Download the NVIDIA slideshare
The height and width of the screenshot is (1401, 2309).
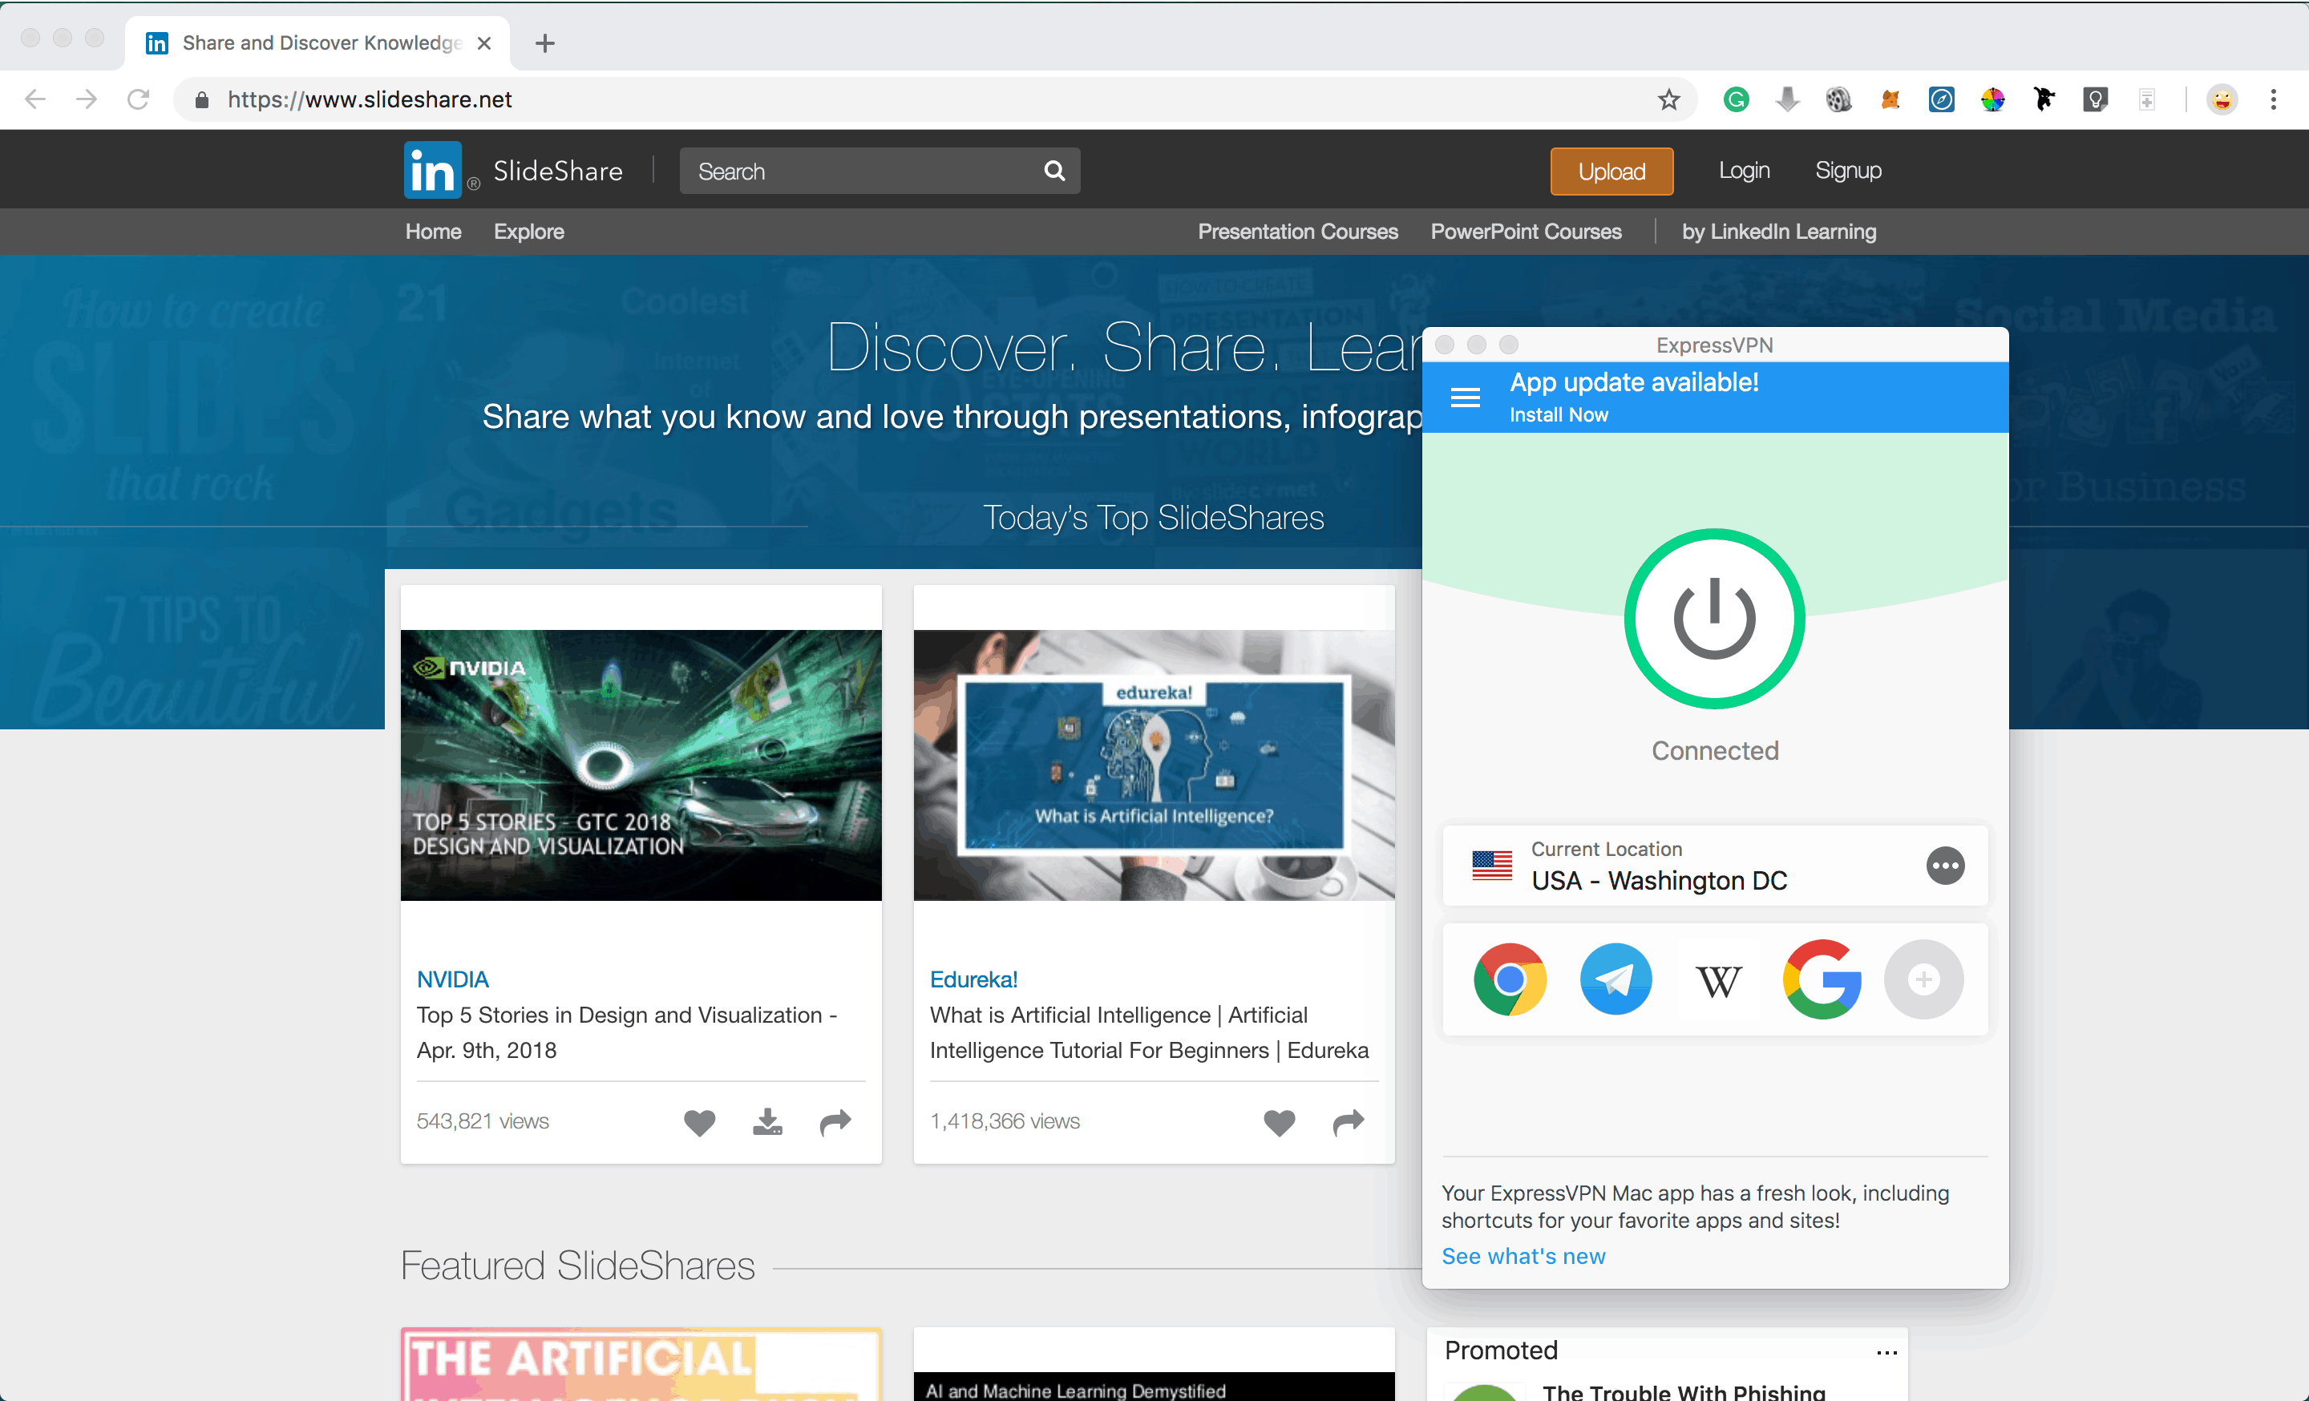click(x=767, y=1121)
